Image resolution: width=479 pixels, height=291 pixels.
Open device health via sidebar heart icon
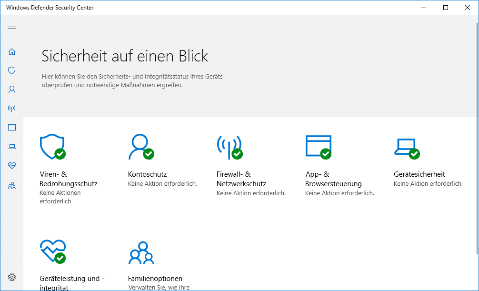click(12, 166)
